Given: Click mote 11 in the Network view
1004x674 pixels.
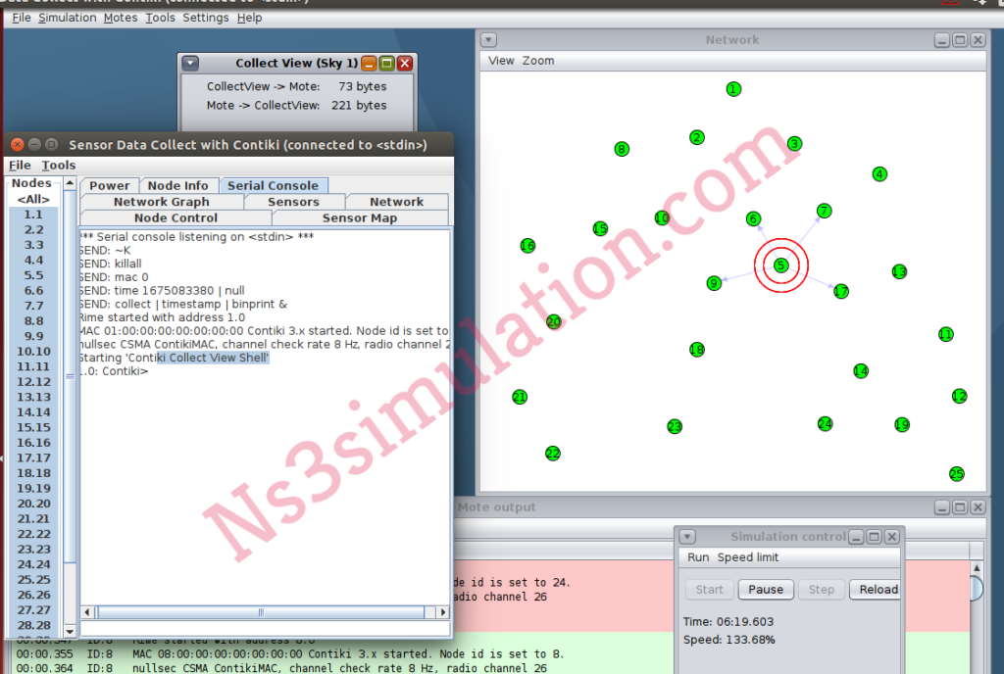Looking at the screenshot, I should tap(946, 334).
